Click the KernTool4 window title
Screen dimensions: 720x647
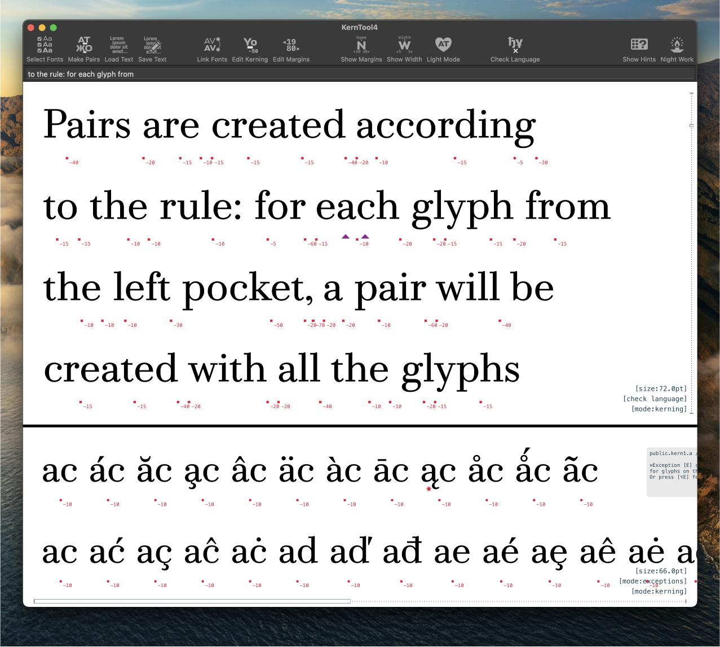(x=360, y=27)
